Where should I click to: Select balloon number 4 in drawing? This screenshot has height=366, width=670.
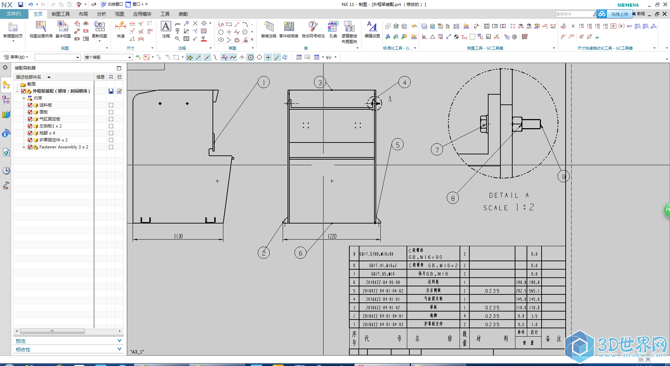click(x=404, y=82)
